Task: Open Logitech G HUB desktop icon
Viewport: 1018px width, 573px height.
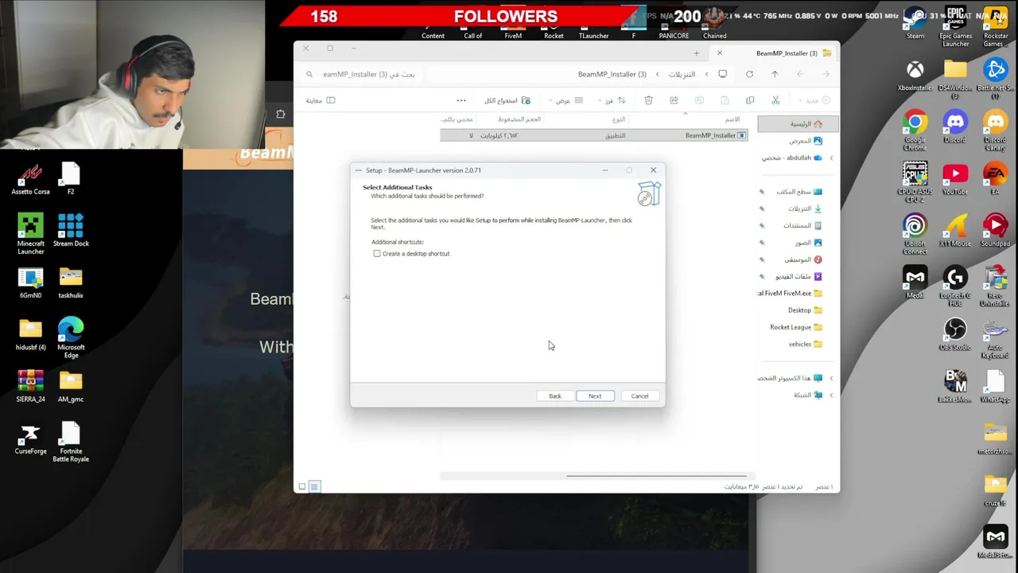Action: (x=955, y=286)
